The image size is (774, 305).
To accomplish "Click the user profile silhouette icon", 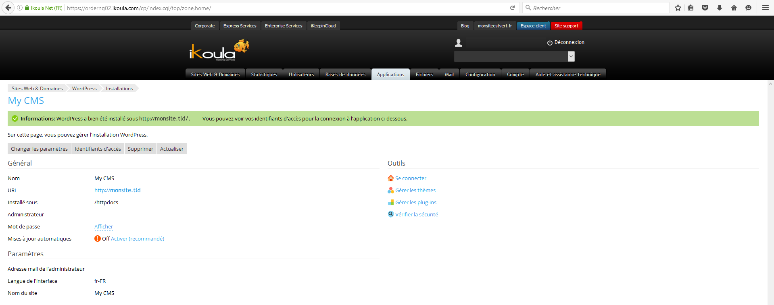I will (459, 43).
